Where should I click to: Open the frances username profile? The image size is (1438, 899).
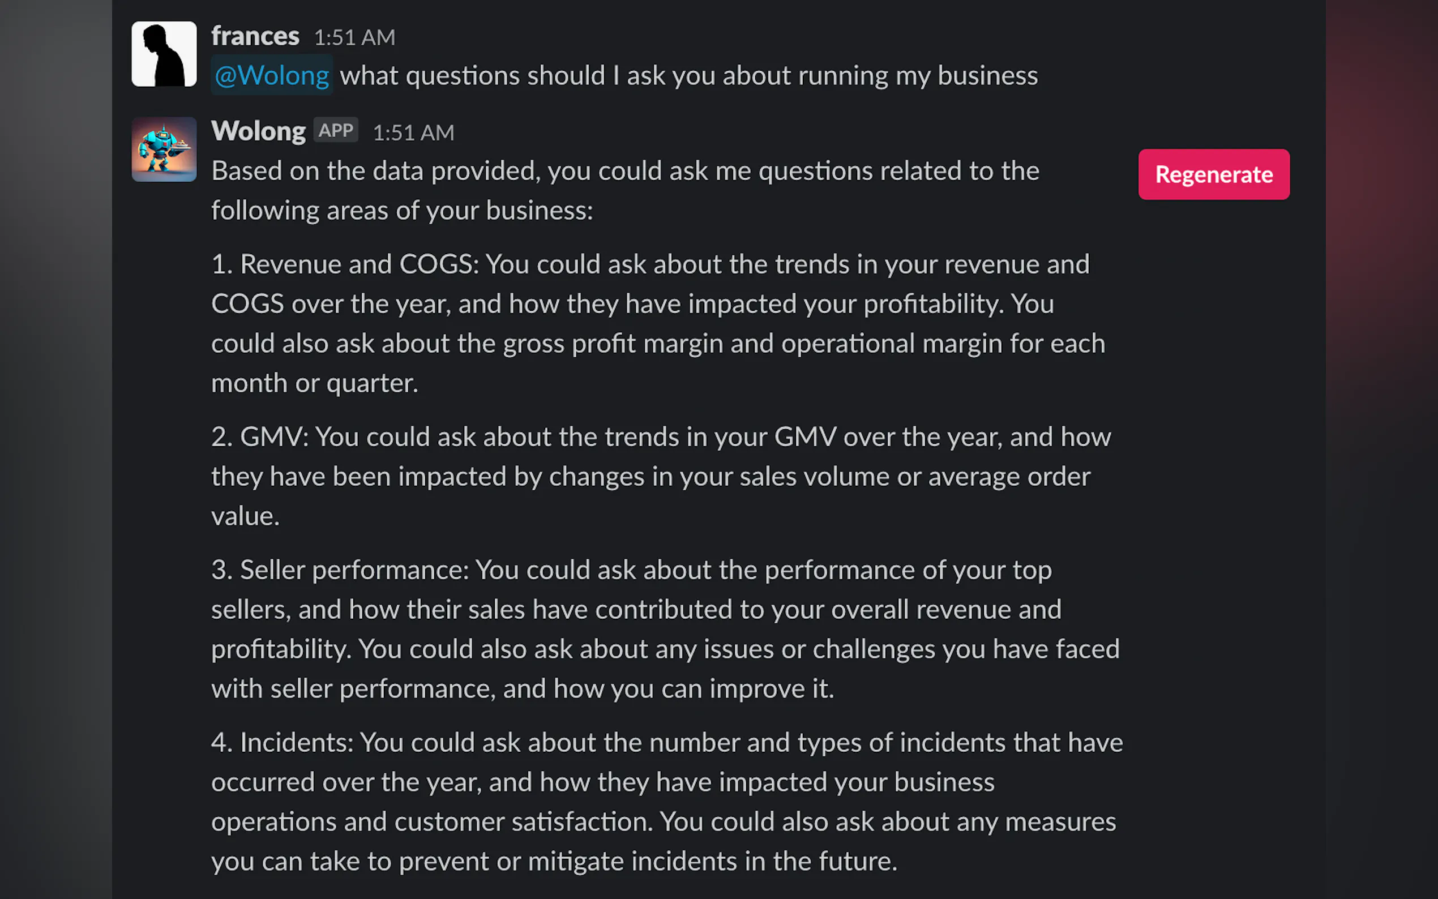coord(255,36)
